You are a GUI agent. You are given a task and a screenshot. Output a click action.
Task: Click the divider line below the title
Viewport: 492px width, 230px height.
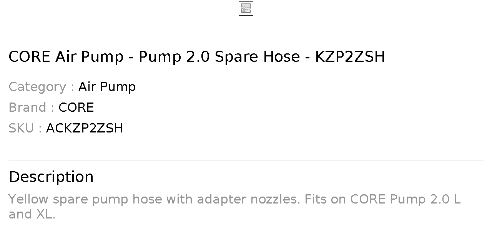coord(246,73)
